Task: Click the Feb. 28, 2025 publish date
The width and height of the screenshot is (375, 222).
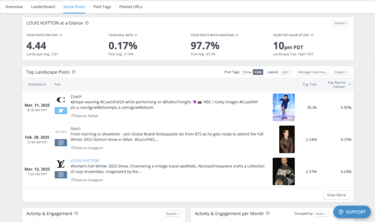Action: [x=37, y=137]
